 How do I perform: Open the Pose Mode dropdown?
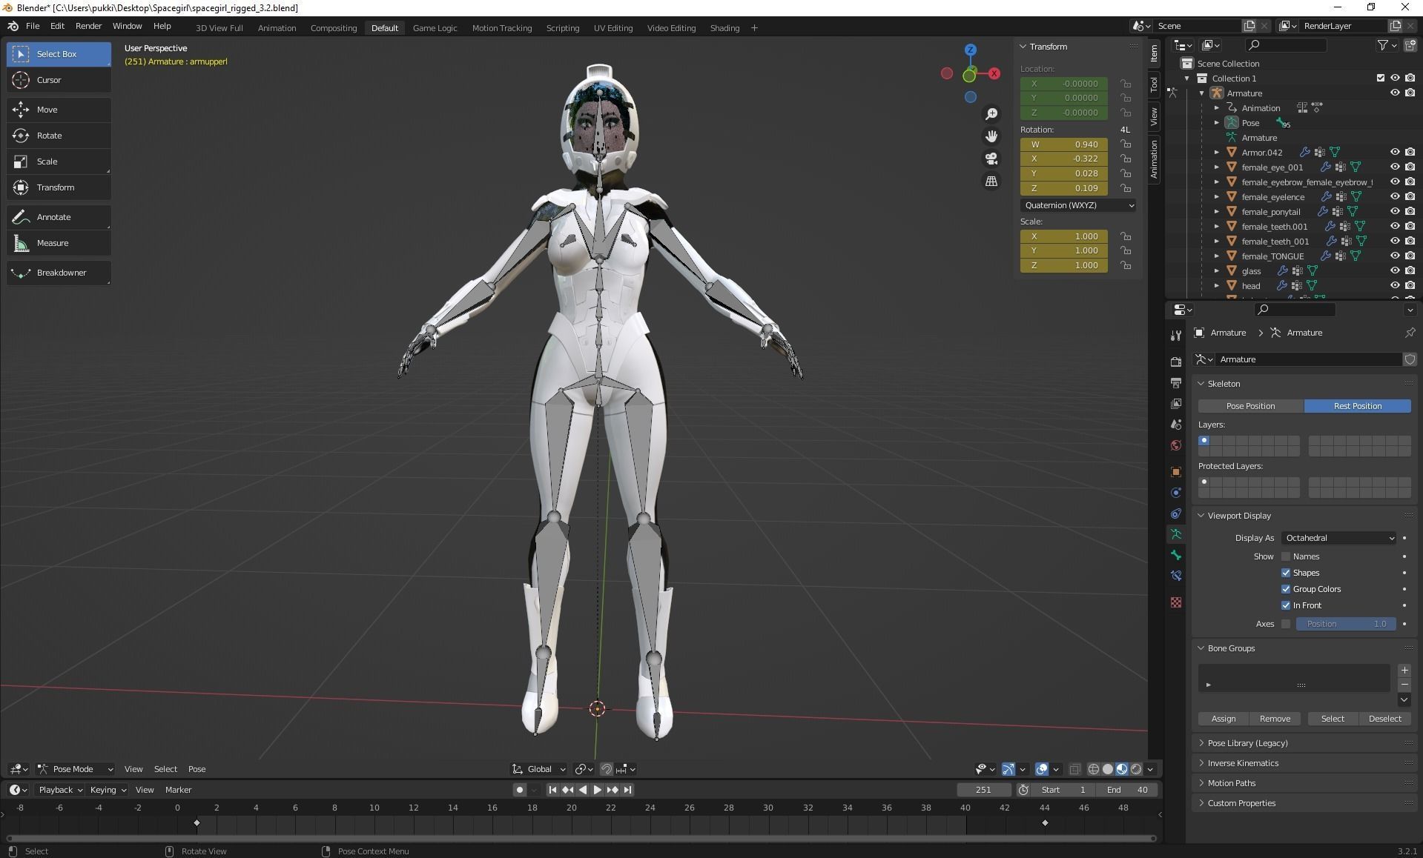pyautogui.click(x=74, y=769)
